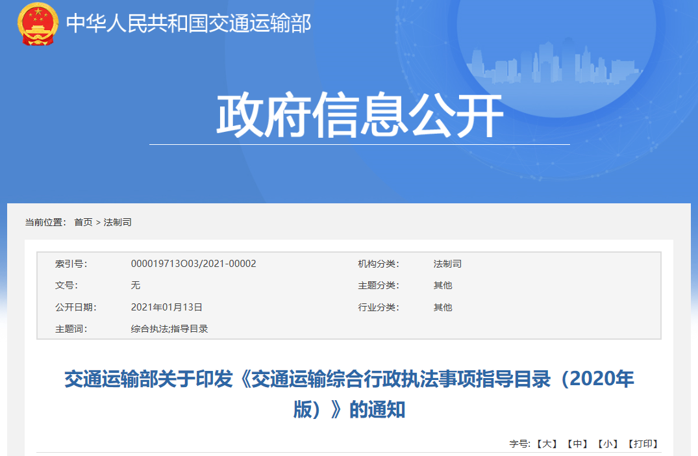
Task: Set font size to 大
Action: [546, 444]
